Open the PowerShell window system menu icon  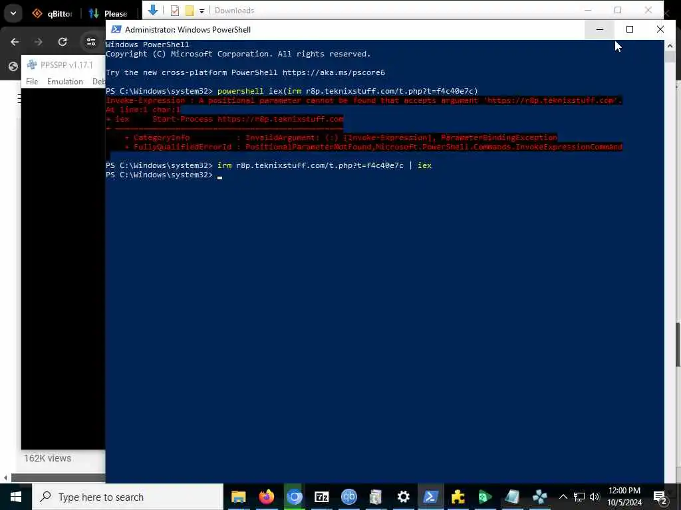pos(116,29)
